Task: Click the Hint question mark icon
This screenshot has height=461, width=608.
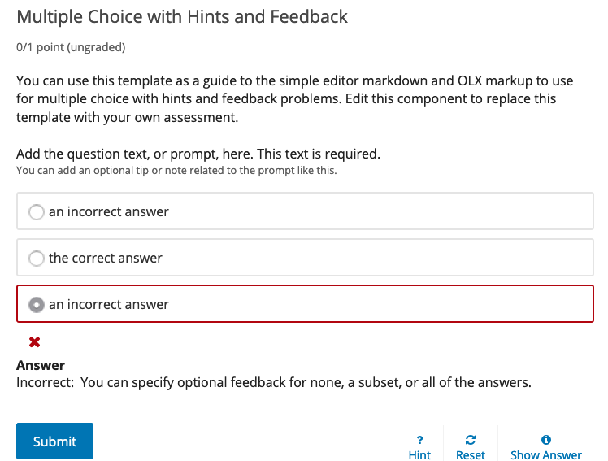Action: click(419, 440)
